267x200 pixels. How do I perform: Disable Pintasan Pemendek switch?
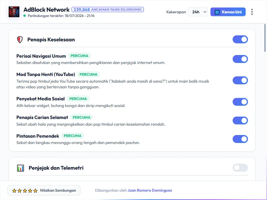click(x=240, y=139)
